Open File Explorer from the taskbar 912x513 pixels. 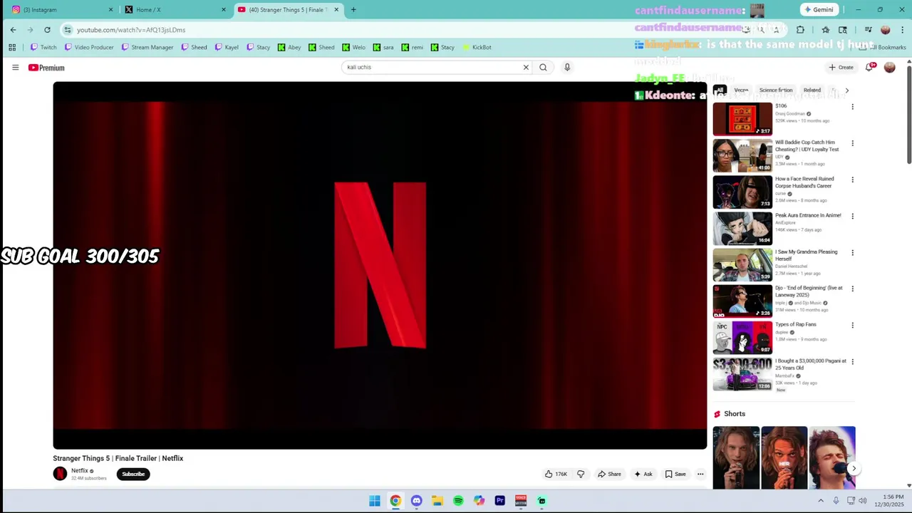click(x=437, y=501)
